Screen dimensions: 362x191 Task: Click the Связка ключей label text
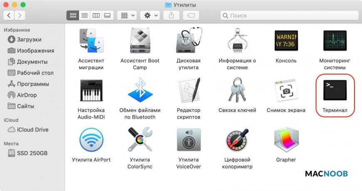point(237,110)
